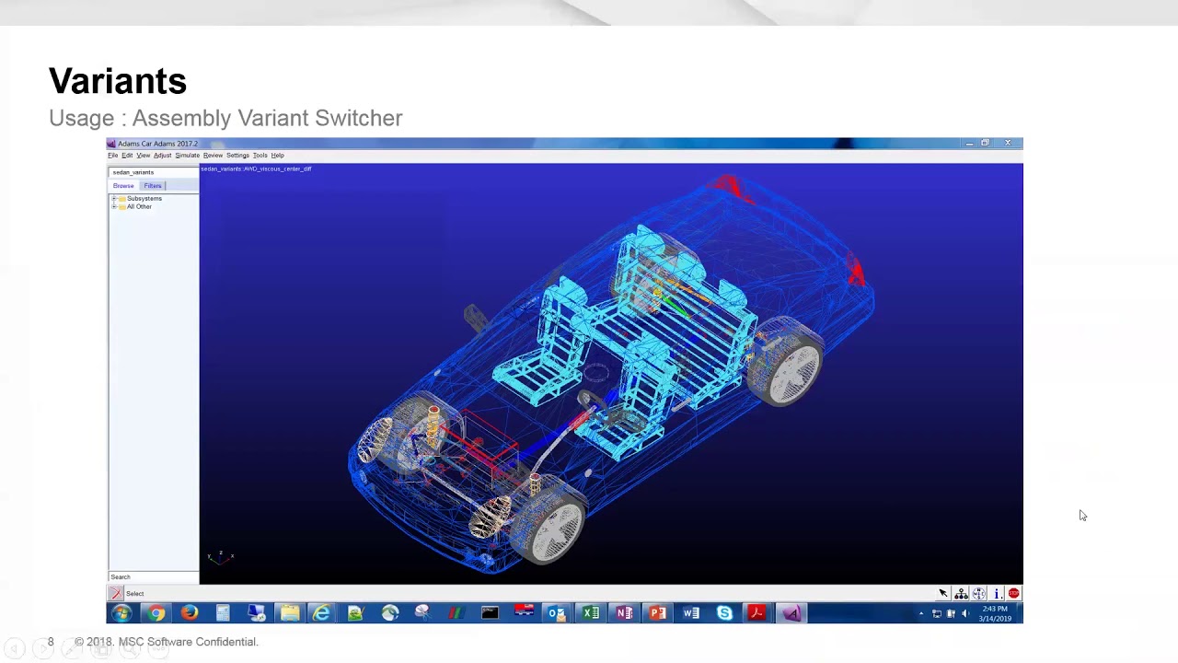Click the Select tool icon in status bar

point(116,594)
